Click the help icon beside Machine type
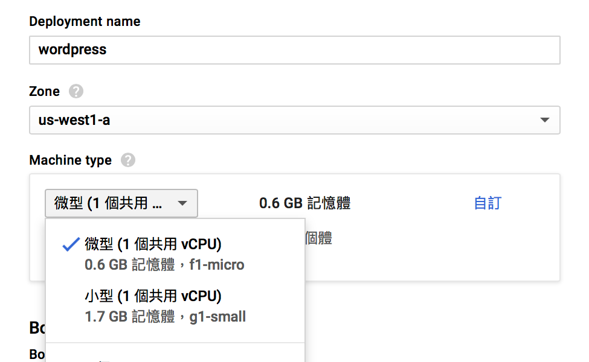589x362 pixels. 128,160
